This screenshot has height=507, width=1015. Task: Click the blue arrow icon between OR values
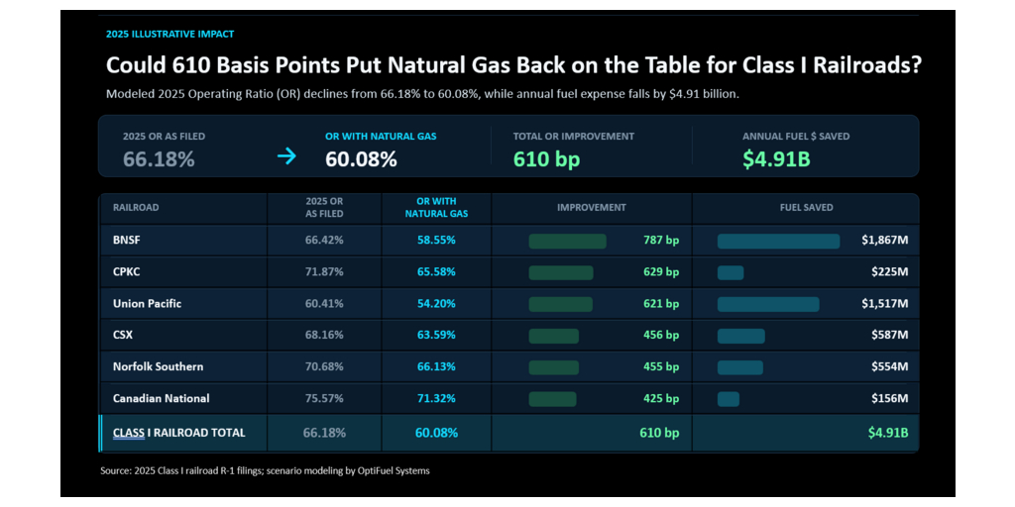(x=286, y=156)
